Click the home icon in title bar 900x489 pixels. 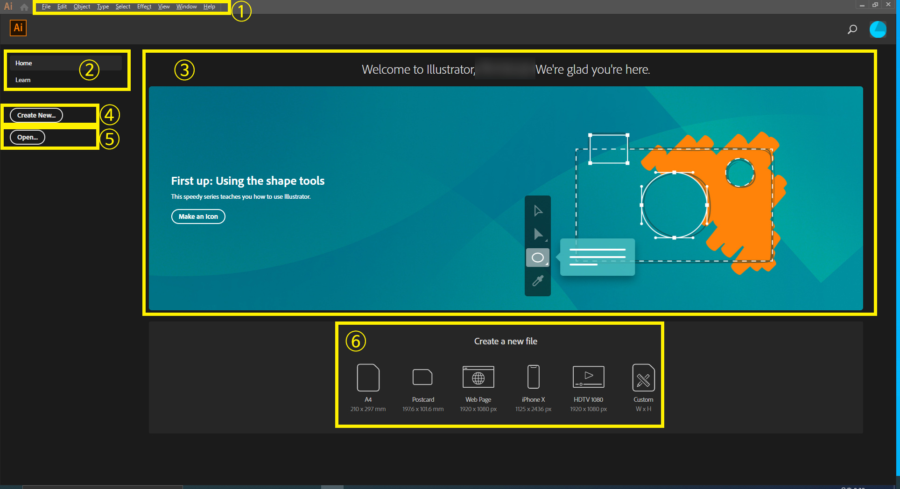[x=24, y=7]
